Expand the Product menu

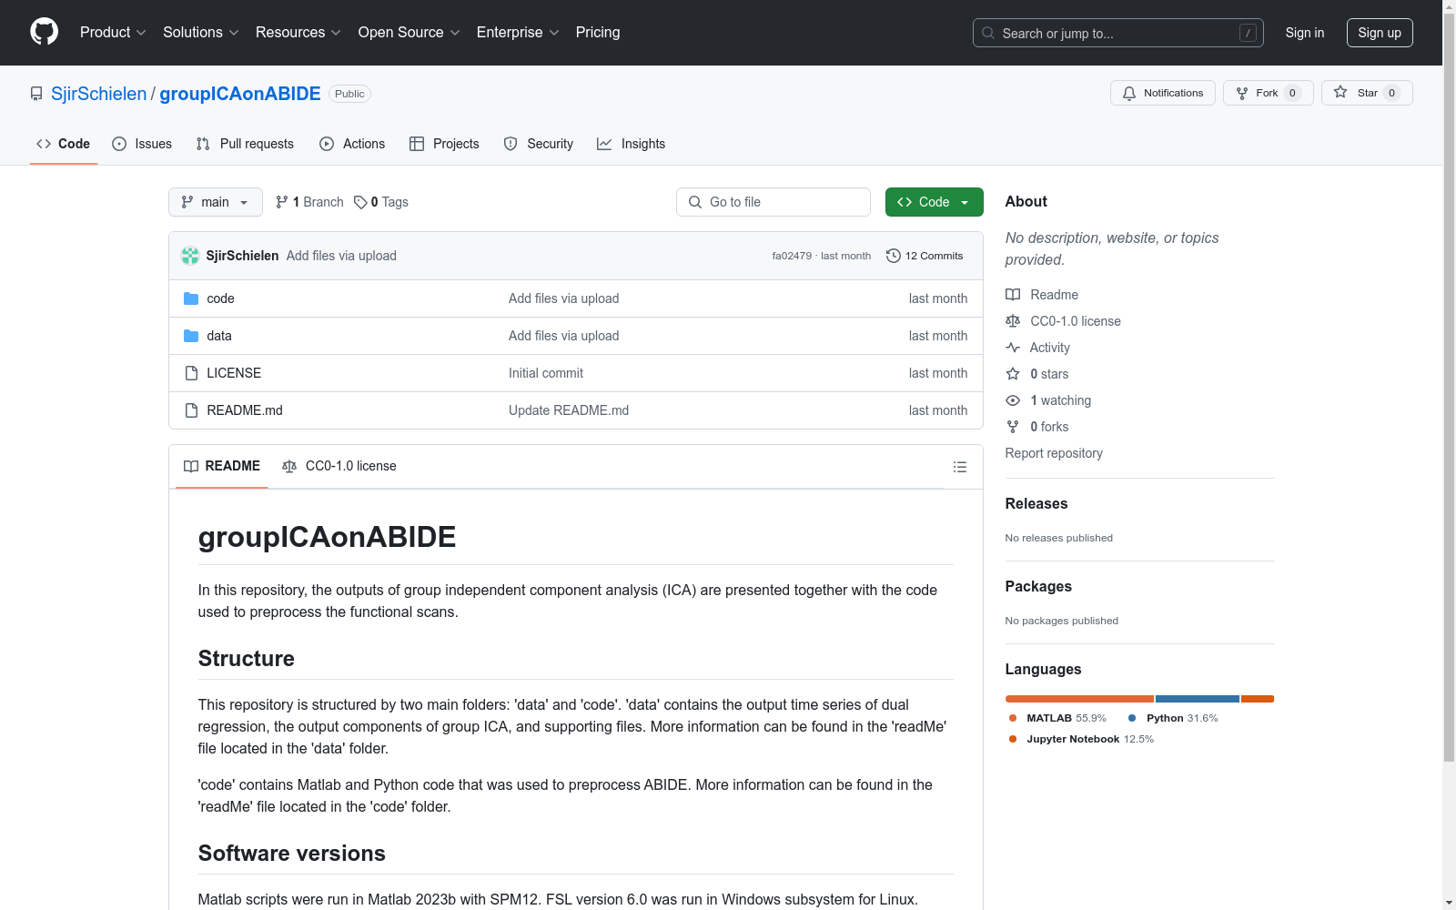[x=113, y=32]
